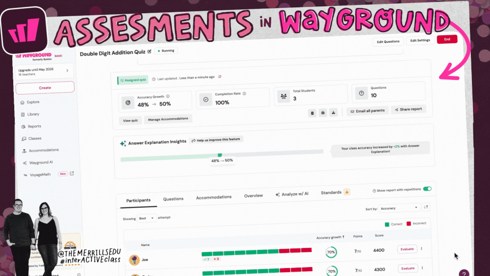This screenshot has height=276, width=490.
Task: Click the Name column header
Action: click(146, 245)
